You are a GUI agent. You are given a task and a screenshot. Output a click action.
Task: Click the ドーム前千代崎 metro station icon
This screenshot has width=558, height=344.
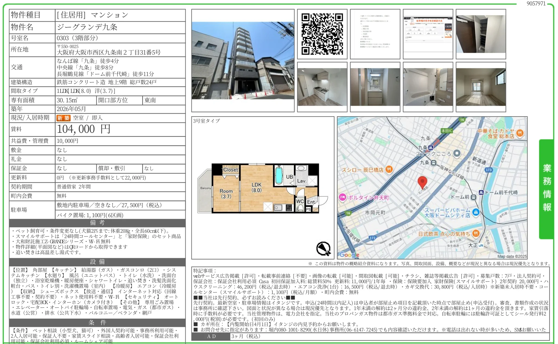tap(481, 192)
